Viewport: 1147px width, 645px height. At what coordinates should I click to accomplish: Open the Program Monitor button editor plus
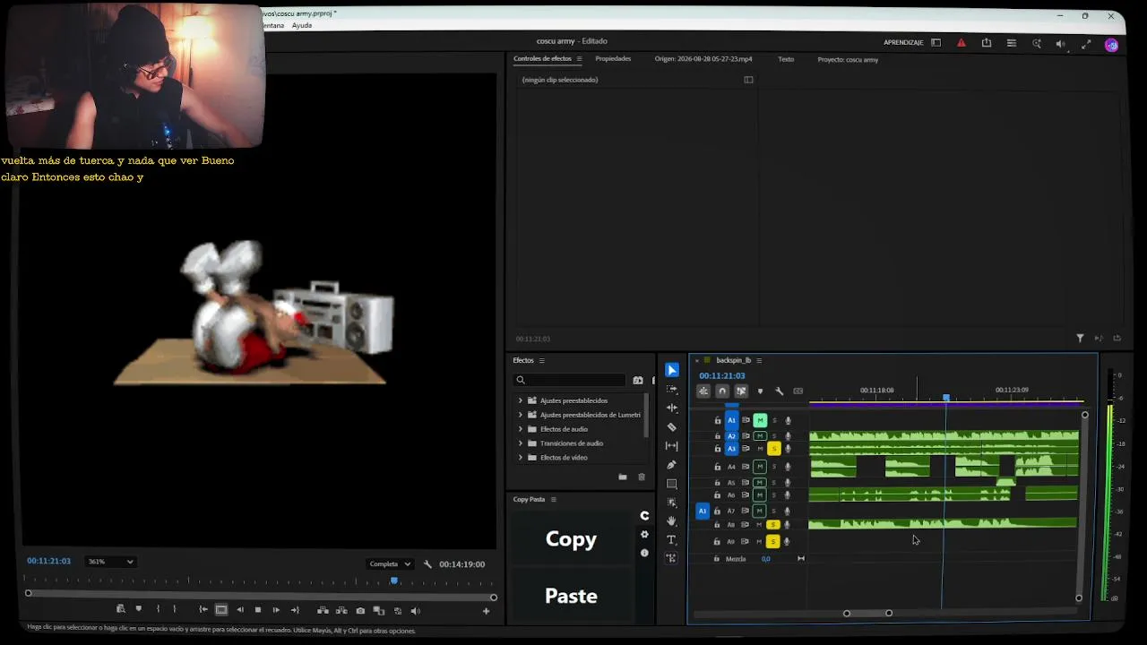(486, 611)
